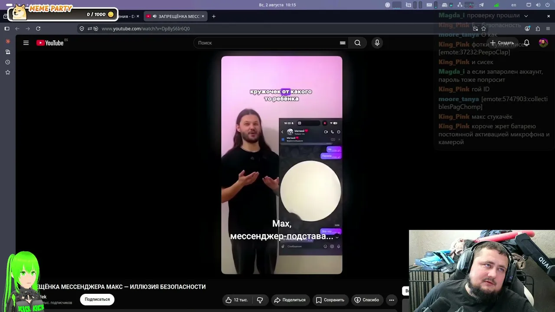This screenshot has width=555, height=312.
Task: Share the video via Поделиться
Action: [290, 300]
